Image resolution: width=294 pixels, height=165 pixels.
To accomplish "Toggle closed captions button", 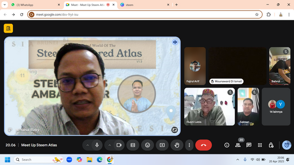I will (x=133, y=145).
